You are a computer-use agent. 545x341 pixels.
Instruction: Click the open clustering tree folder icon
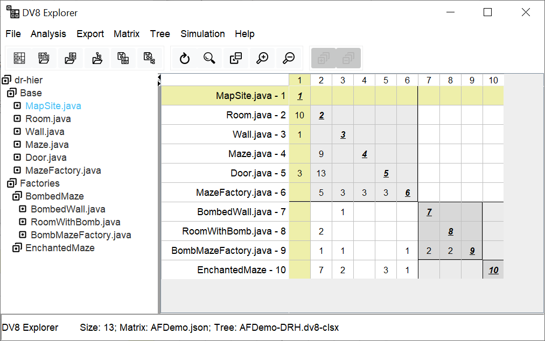click(97, 58)
